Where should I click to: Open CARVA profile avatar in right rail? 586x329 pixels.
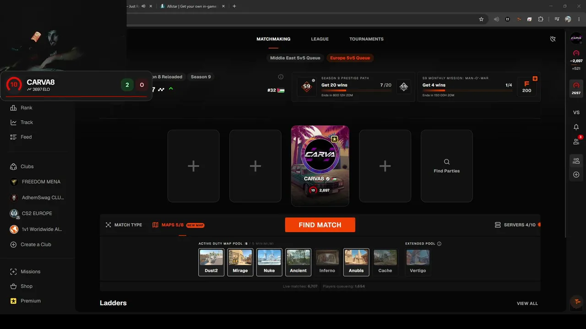click(576, 39)
